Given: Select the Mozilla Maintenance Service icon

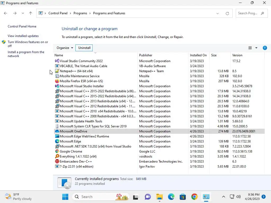Looking at the screenshot, I should 57,76.
